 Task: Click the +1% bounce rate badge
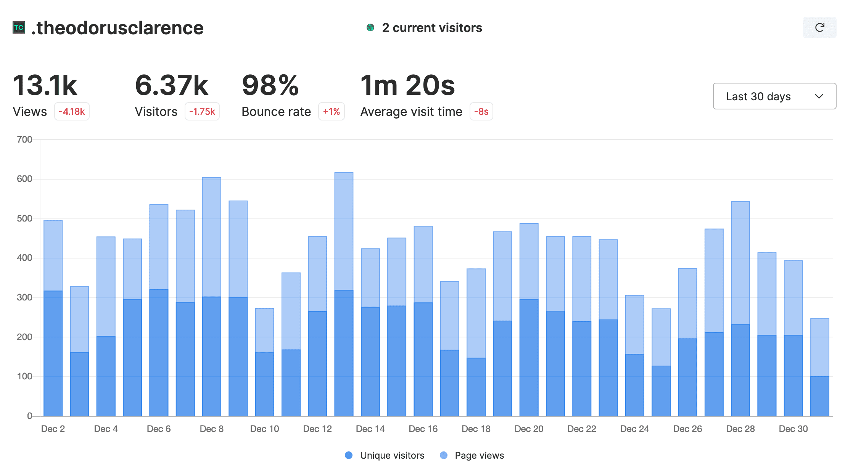(332, 111)
